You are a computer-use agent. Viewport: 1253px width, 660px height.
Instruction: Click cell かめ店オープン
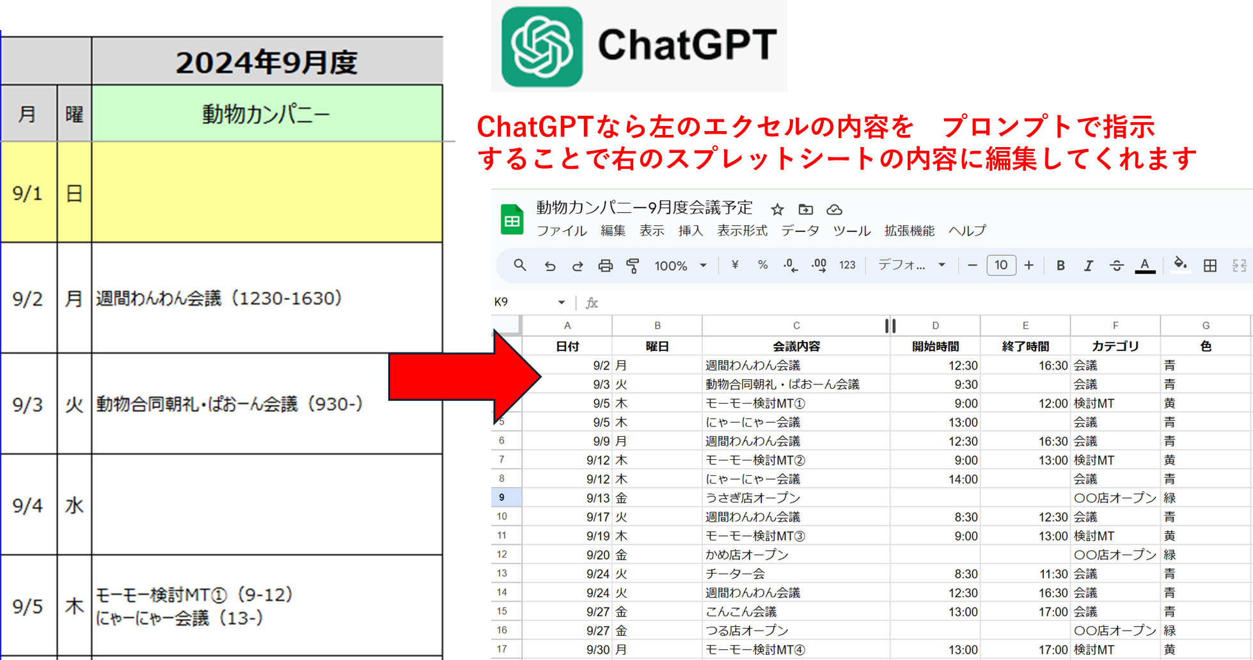pyautogui.click(x=796, y=554)
